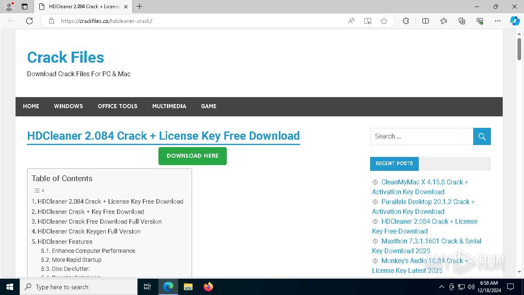Open Maxthon 7.3.1.1601 Crack post

click(x=427, y=246)
